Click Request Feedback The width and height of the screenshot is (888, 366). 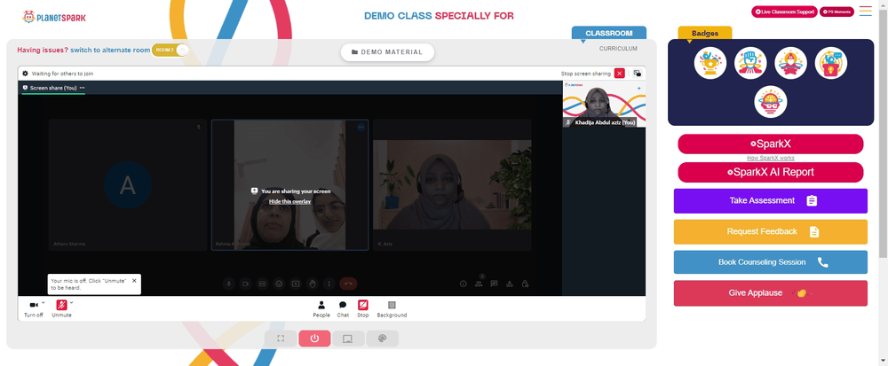pyautogui.click(x=770, y=231)
